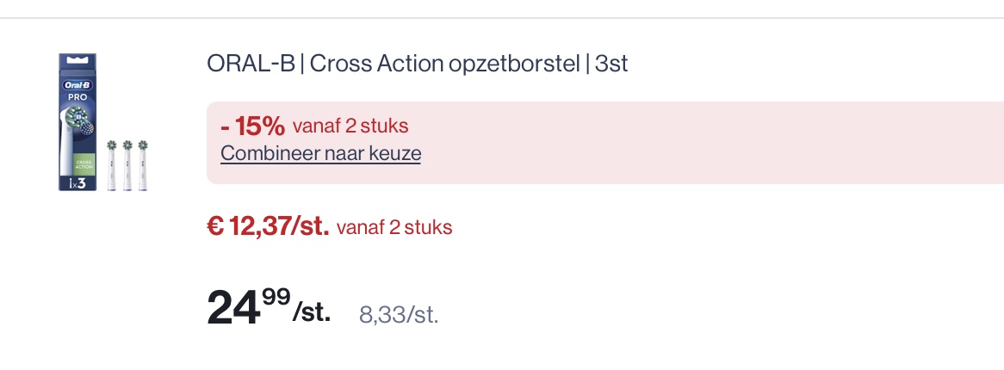
Task: Click the 24,99 /st. main price
Action: point(268,307)
